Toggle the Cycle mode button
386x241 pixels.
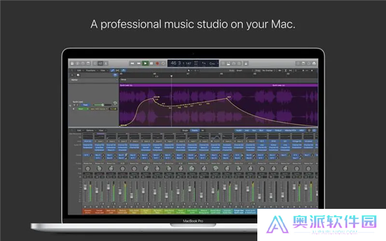click(163, 64)
